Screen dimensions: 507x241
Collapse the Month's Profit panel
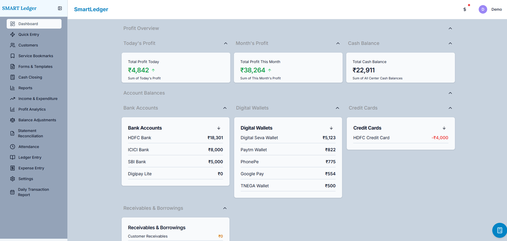[338, 43]
